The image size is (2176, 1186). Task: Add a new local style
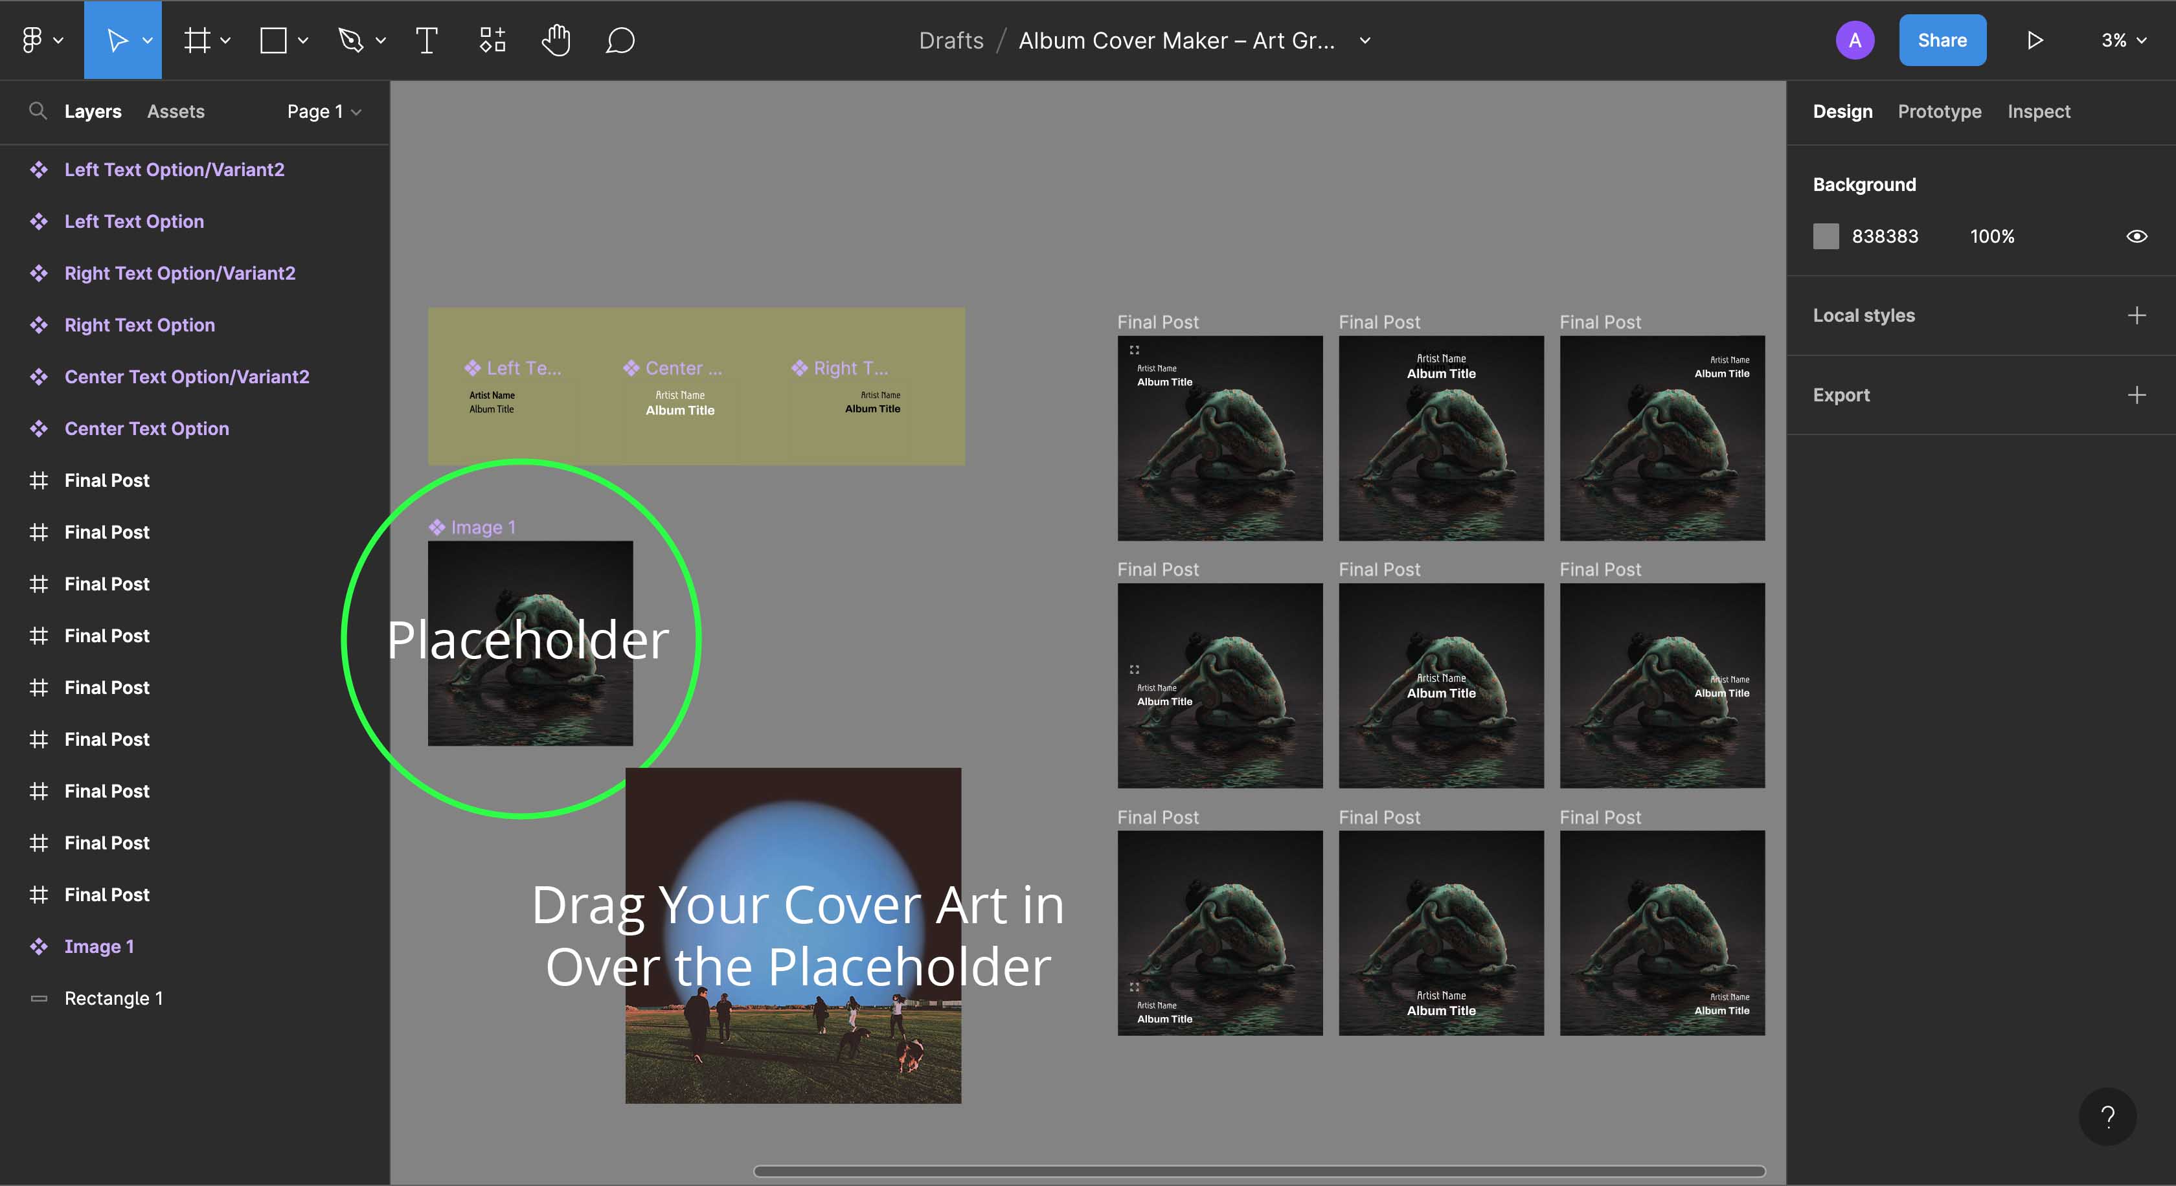(x=2136, y=316)
